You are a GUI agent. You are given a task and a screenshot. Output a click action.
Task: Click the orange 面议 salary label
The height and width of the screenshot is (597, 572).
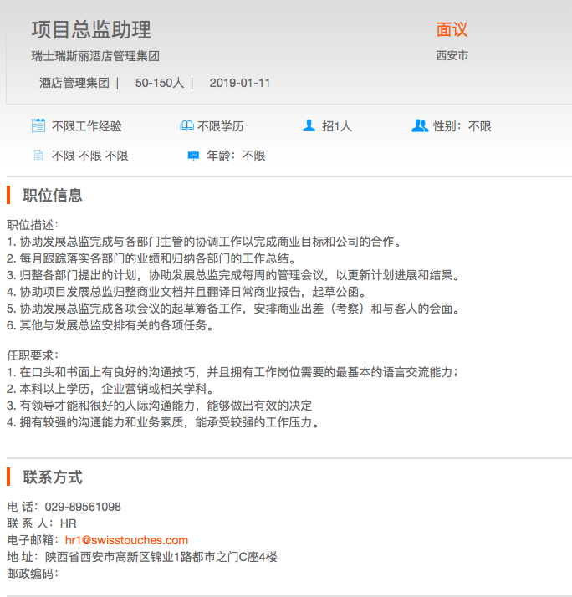coord(452,30)
